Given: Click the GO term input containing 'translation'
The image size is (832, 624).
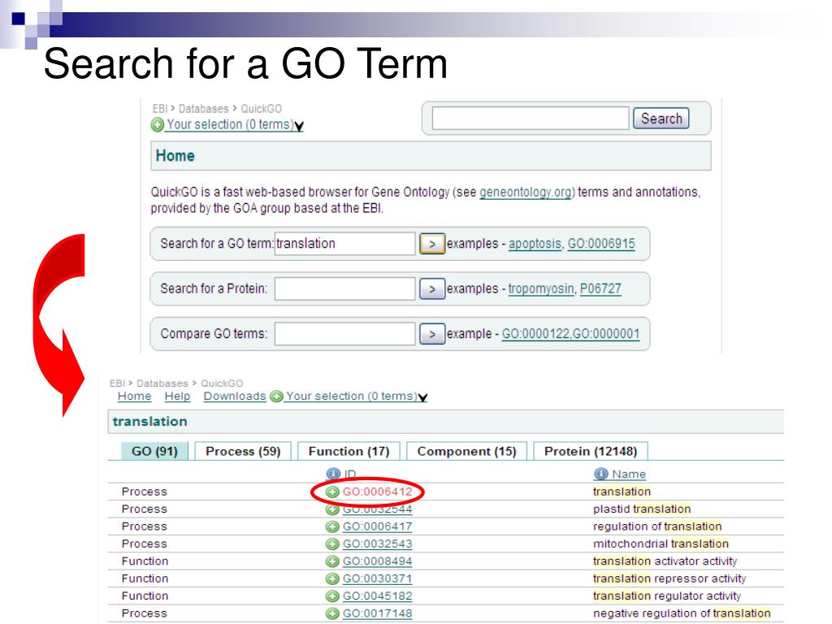Looking at the screenshot, I should (344, 244).
